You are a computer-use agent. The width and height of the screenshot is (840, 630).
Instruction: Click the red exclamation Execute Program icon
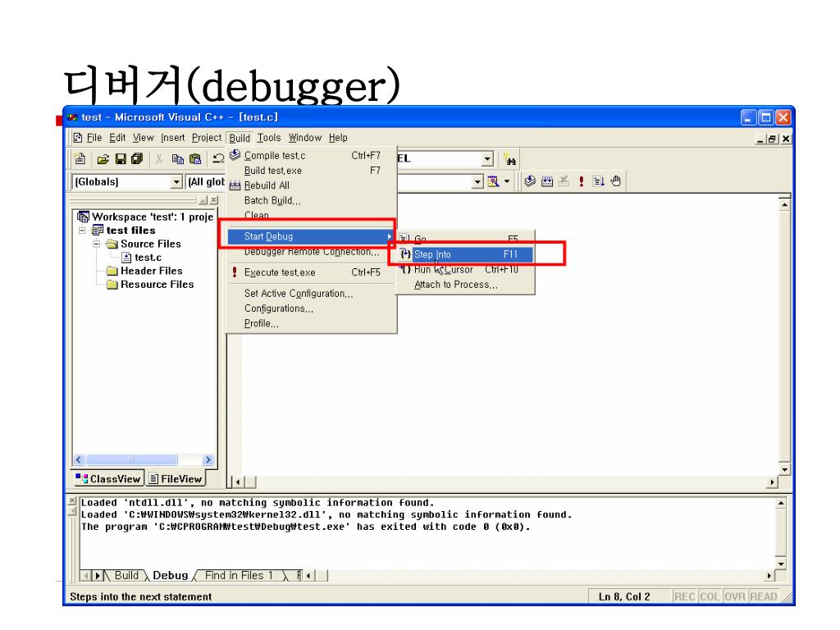click(582, 181)
